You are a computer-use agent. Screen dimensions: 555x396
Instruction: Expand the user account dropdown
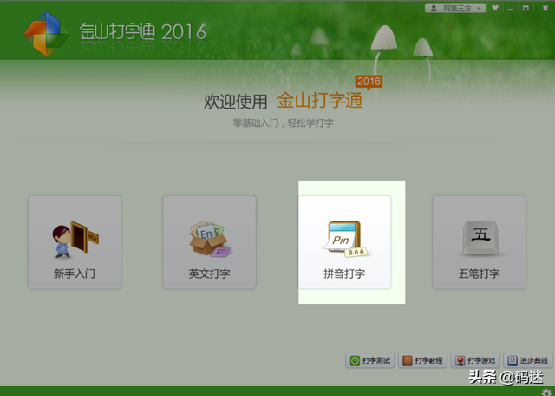point(455,8)
